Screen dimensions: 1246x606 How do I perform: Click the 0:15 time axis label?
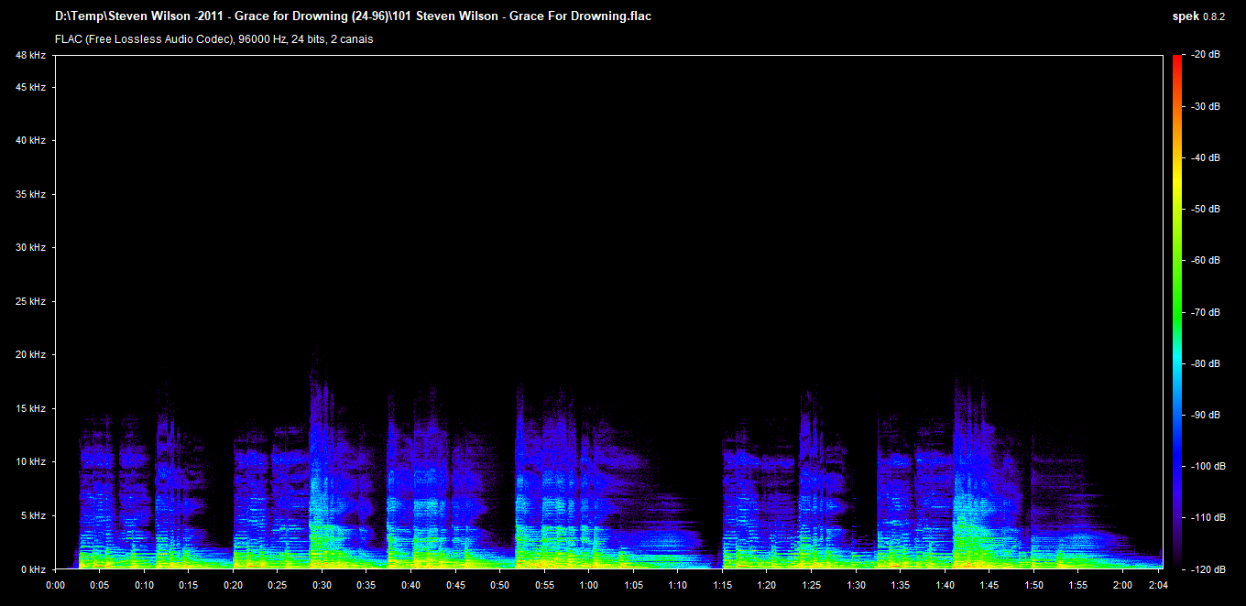point(189,585)
